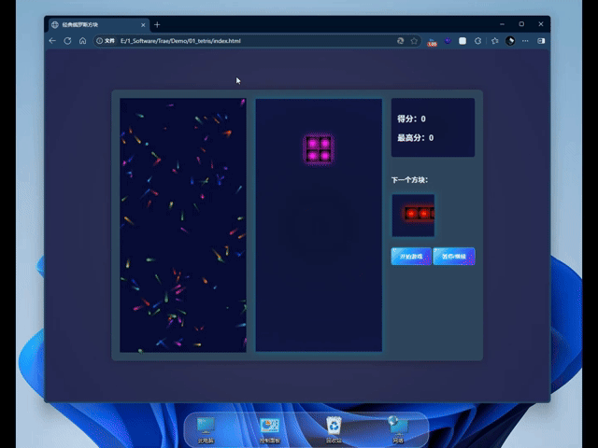Click the 得分: 0 score text
This screenshot has width=598, height=448.
click(x=411, y=119)
